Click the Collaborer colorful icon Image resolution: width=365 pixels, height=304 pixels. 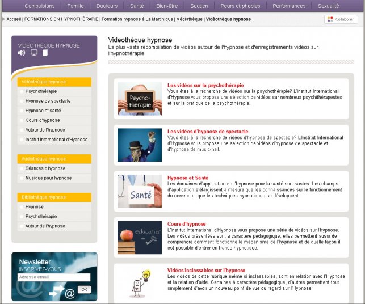[x=330, y=19]
